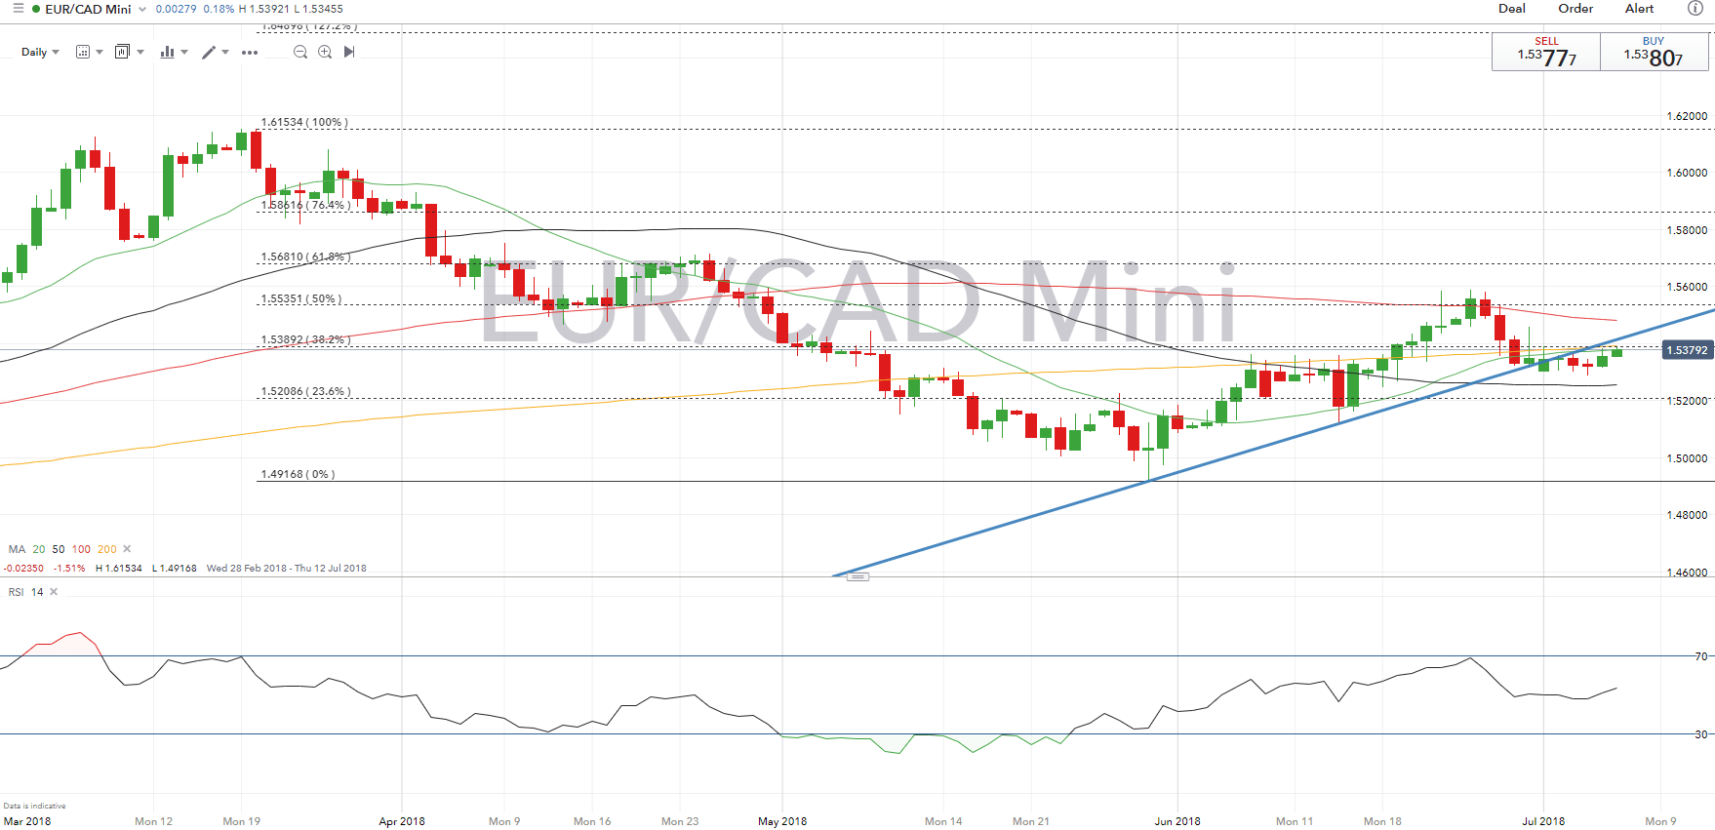Remove the RSI indicator
Viewport: 1715px width, 830px height.
(x=54, y=592)
